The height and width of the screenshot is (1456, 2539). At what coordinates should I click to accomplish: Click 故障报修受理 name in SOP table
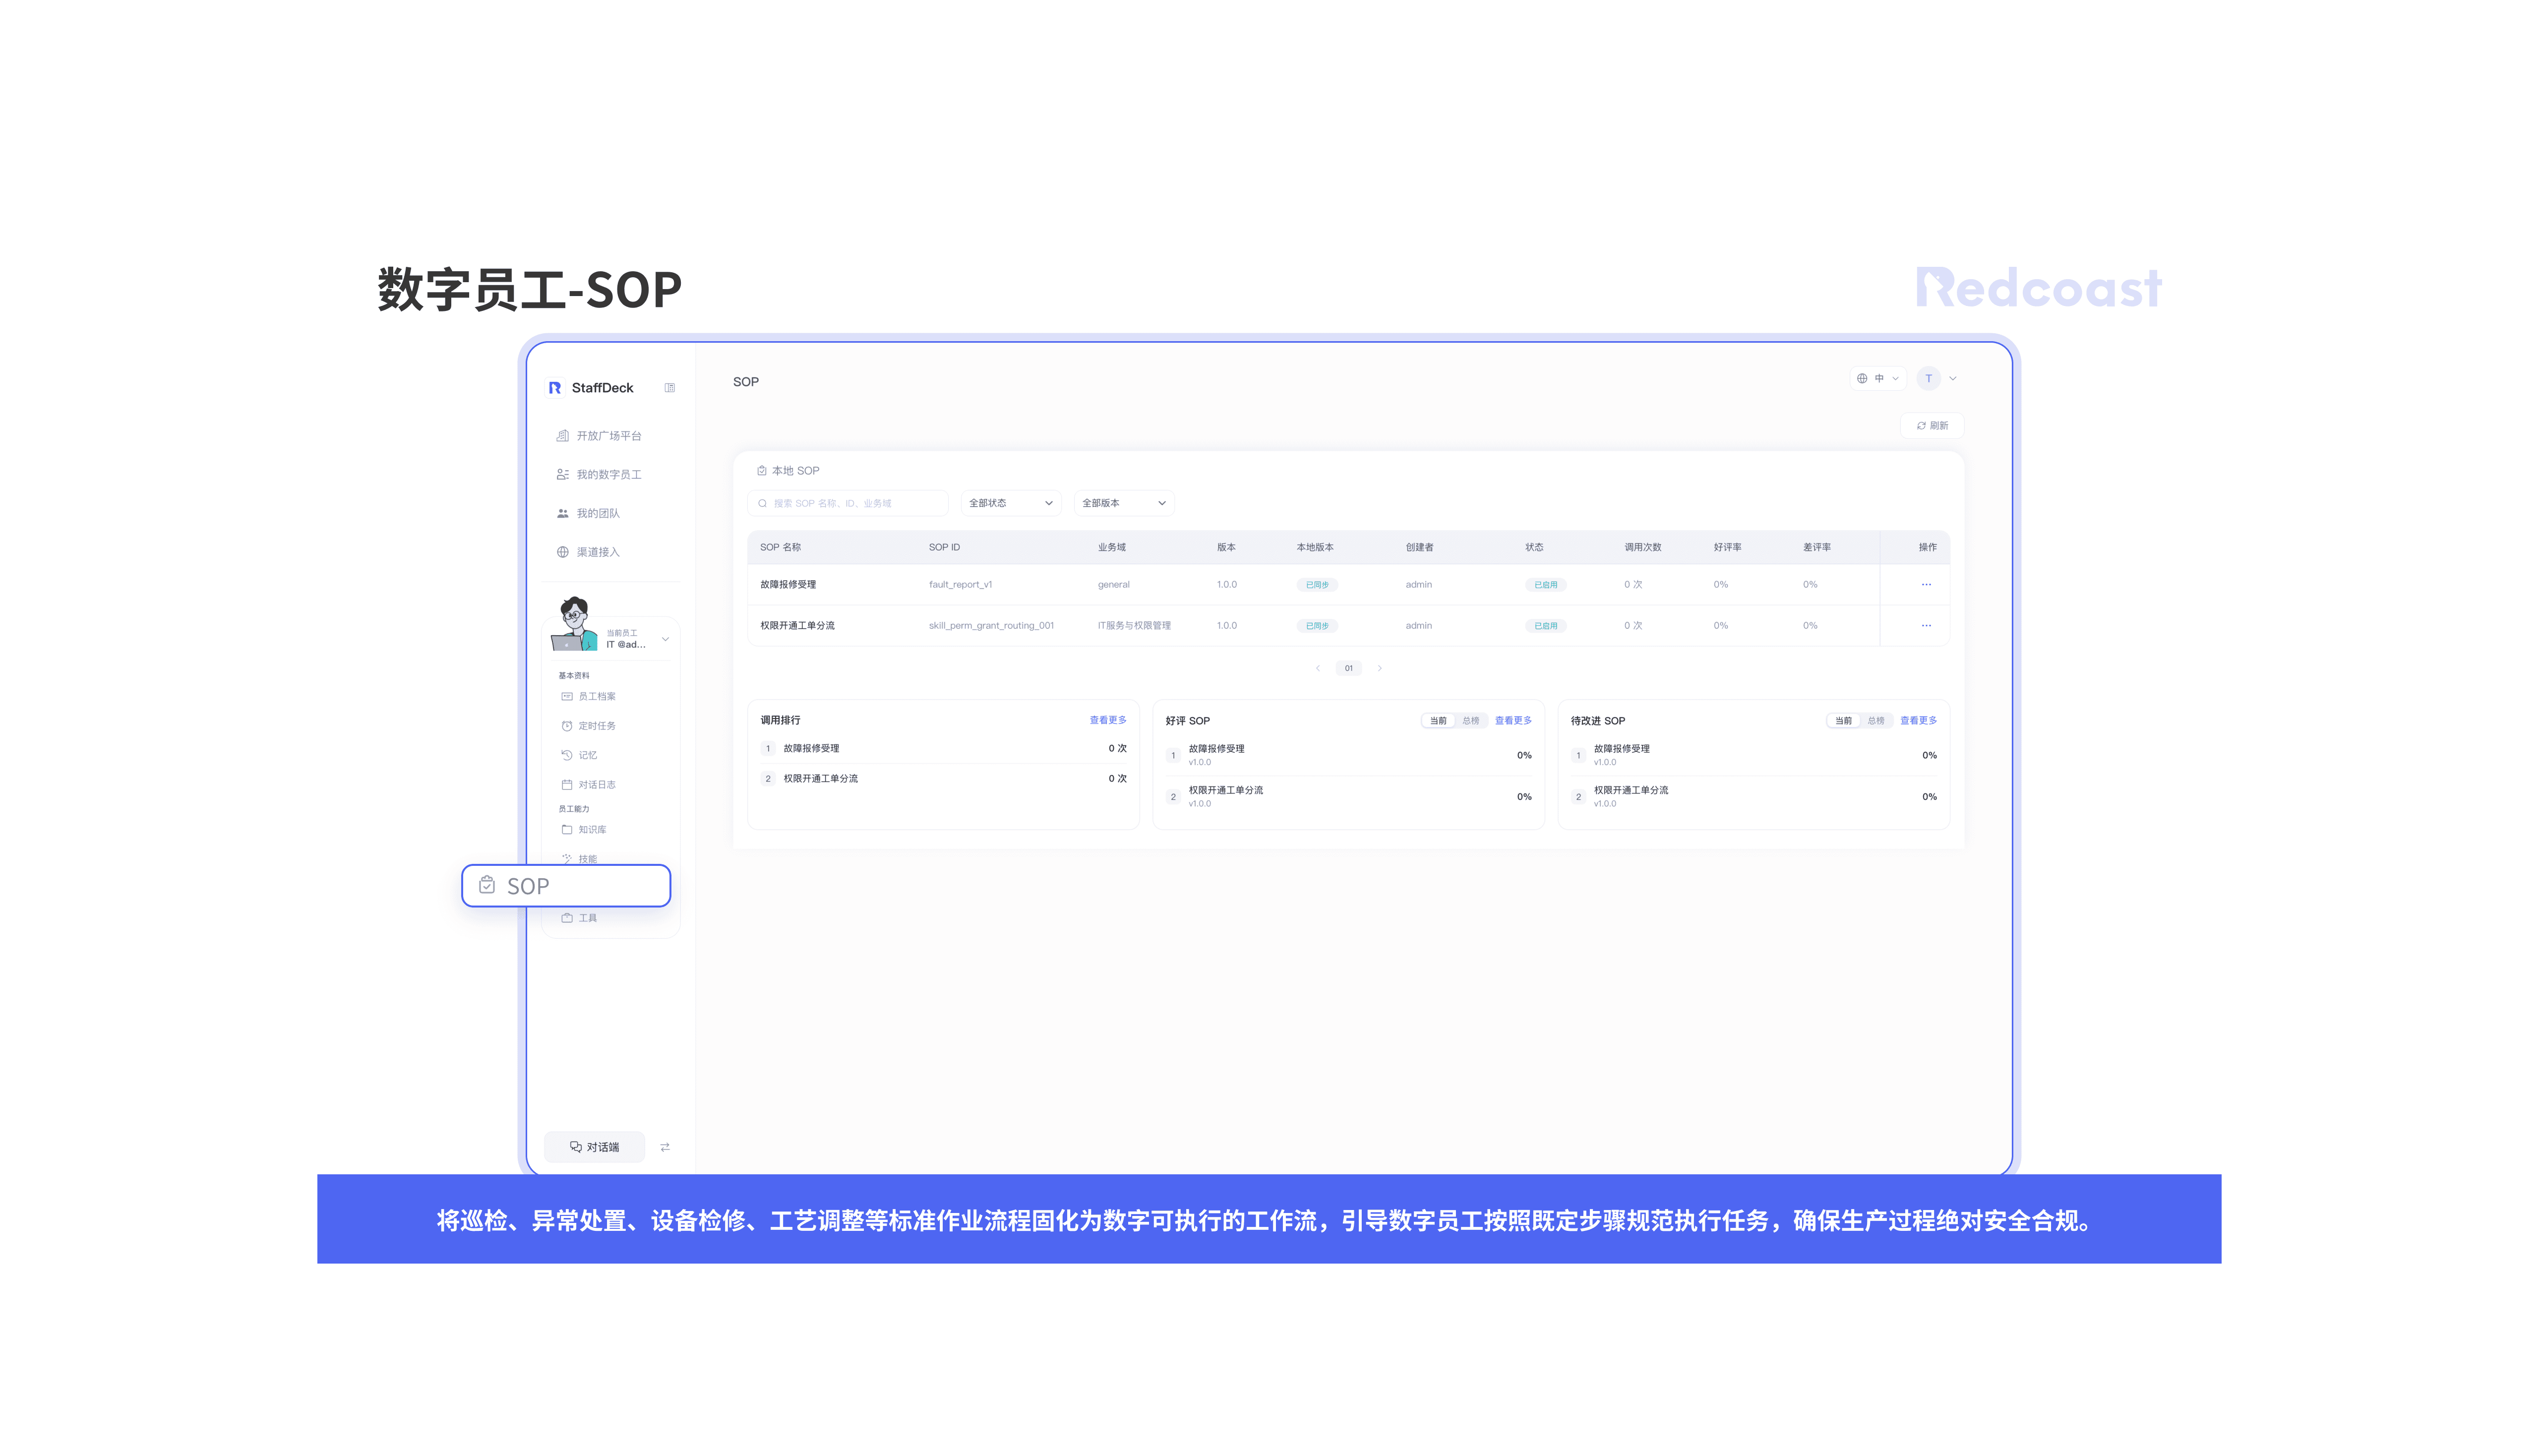(x=788, y=585)
